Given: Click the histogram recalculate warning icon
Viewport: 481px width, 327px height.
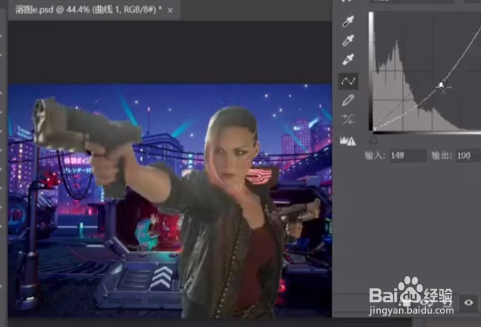Looking at the screenshot, I should (348, 141).
